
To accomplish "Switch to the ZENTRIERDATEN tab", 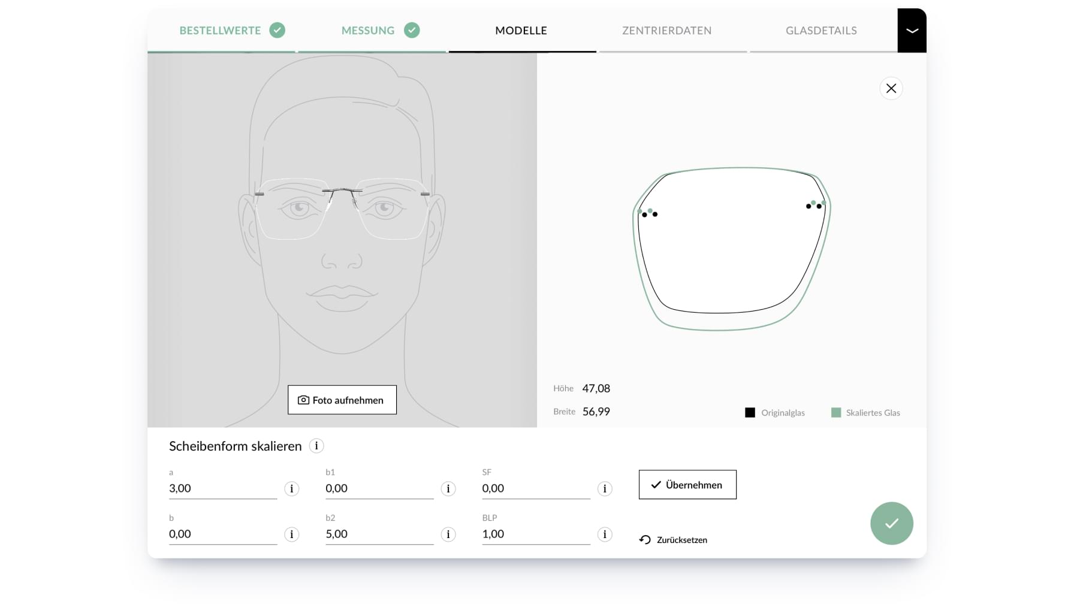I will coord(666,31).
